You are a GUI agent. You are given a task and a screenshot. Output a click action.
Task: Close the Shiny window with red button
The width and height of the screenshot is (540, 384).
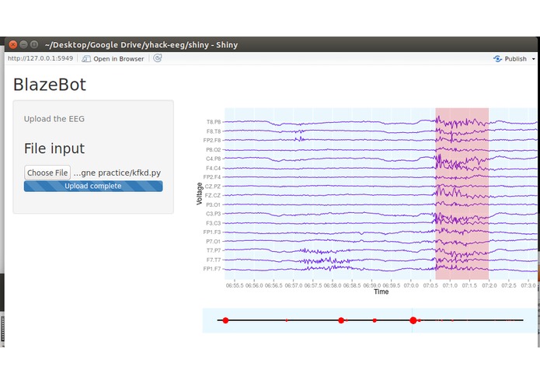click(13, 44)
